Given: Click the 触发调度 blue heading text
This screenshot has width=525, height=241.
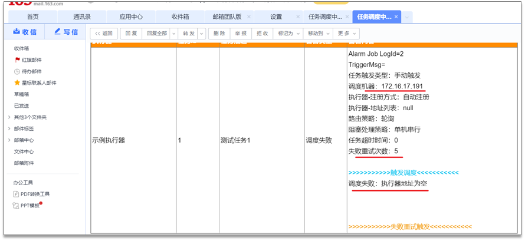Looking at the screenshot, I should click(x=403, y=173).
